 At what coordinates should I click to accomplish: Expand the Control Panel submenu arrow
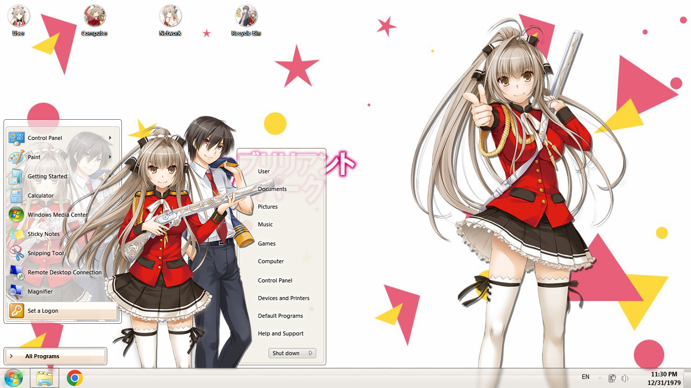click(110, 138)
